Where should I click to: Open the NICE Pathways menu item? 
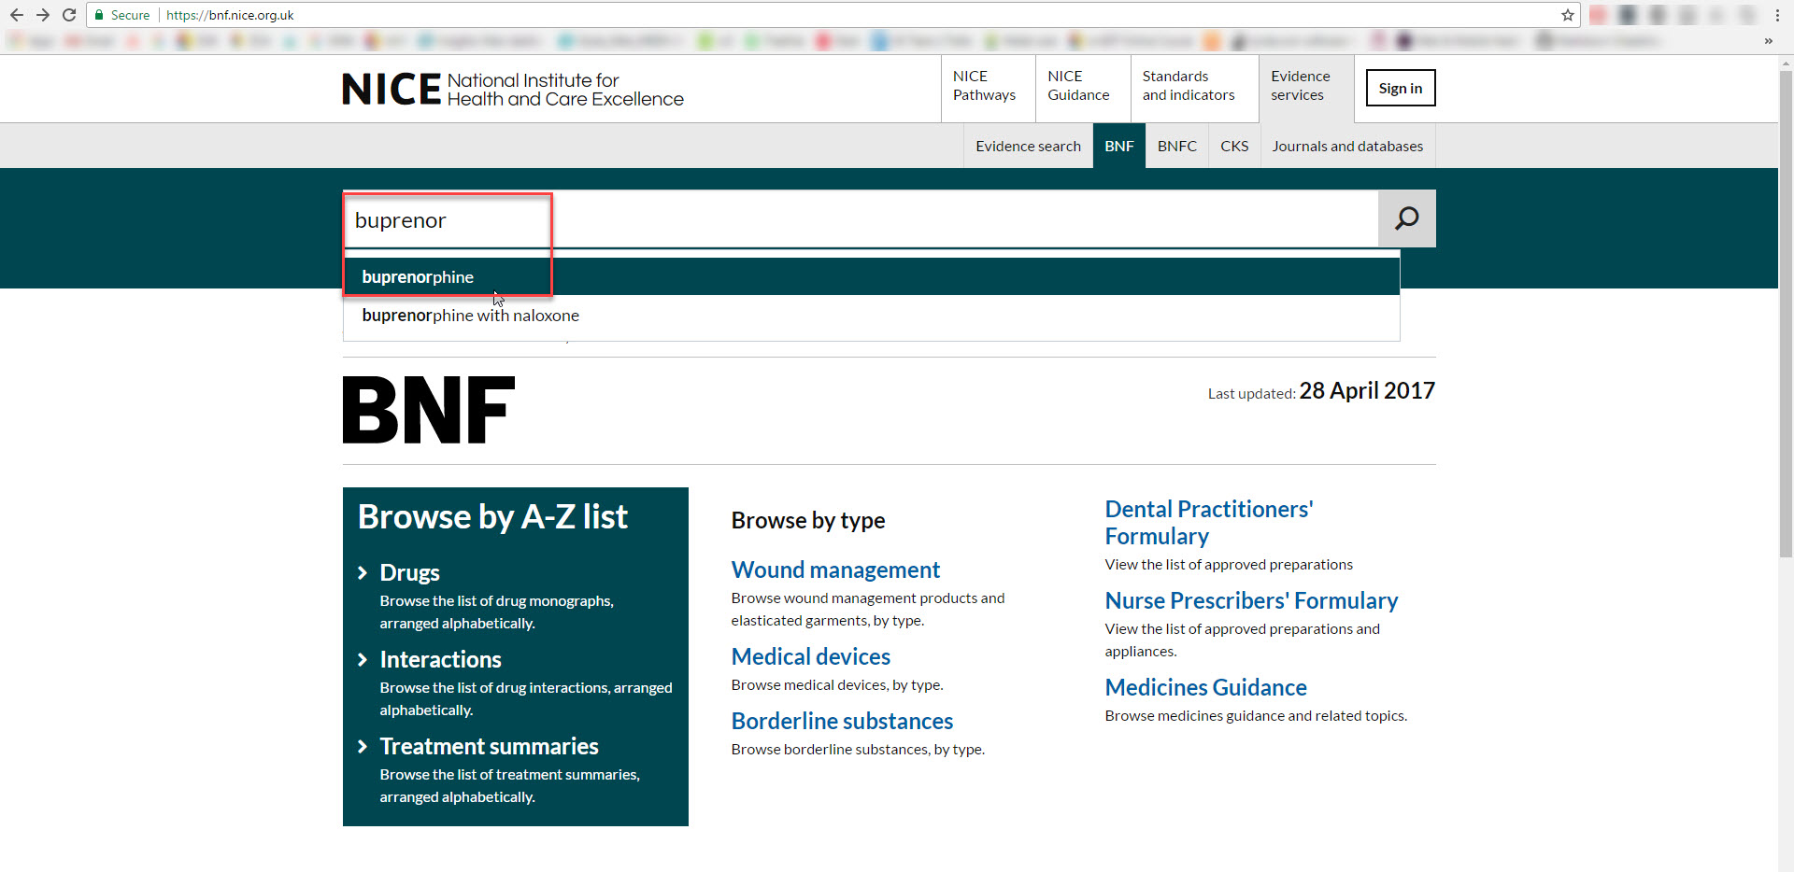tap(984, 86)
